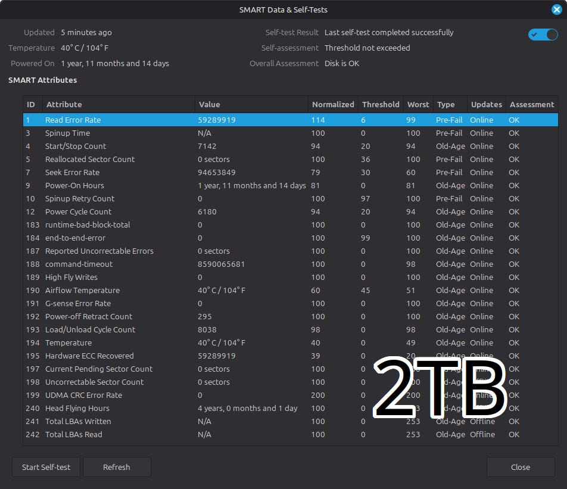Click Load/Unload Cycle Count value 8038
The image size is (567, 489).
[207, 329]
